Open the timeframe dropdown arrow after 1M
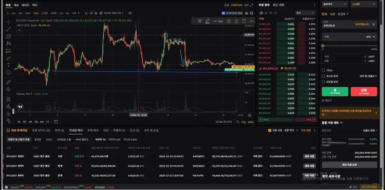The image size is (385, 190). 79,13
